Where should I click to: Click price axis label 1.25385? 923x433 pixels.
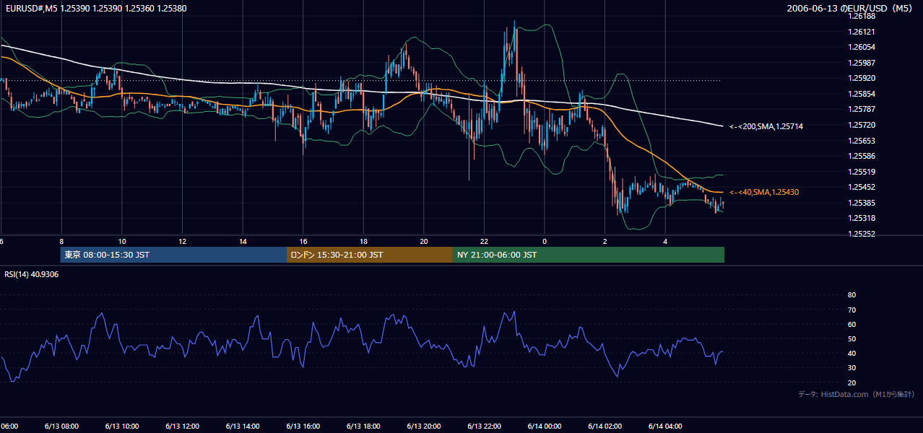862,203
